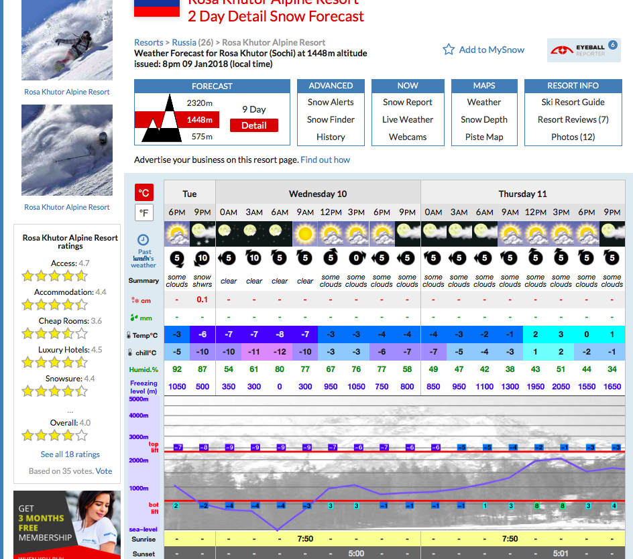Click the Rosa Khutor Alpine Resort caption under first photo

pyautogui.click(x=67, y=92)
